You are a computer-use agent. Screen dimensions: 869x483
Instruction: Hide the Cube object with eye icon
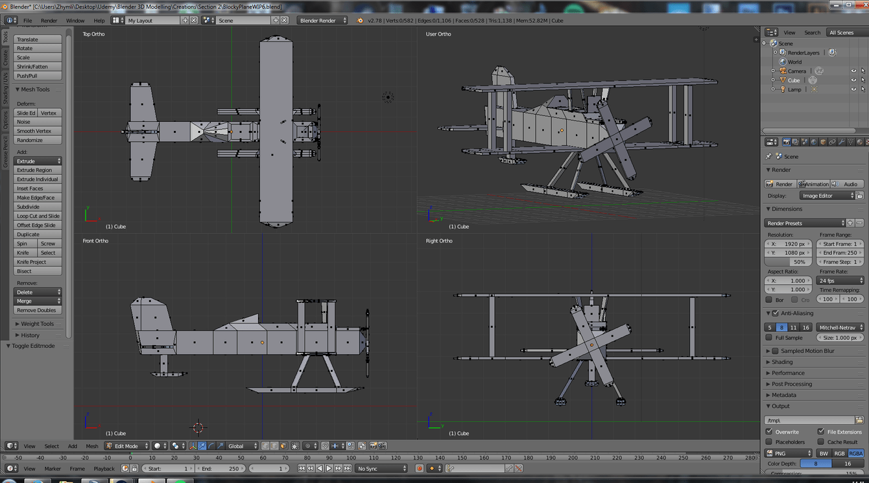853,80
